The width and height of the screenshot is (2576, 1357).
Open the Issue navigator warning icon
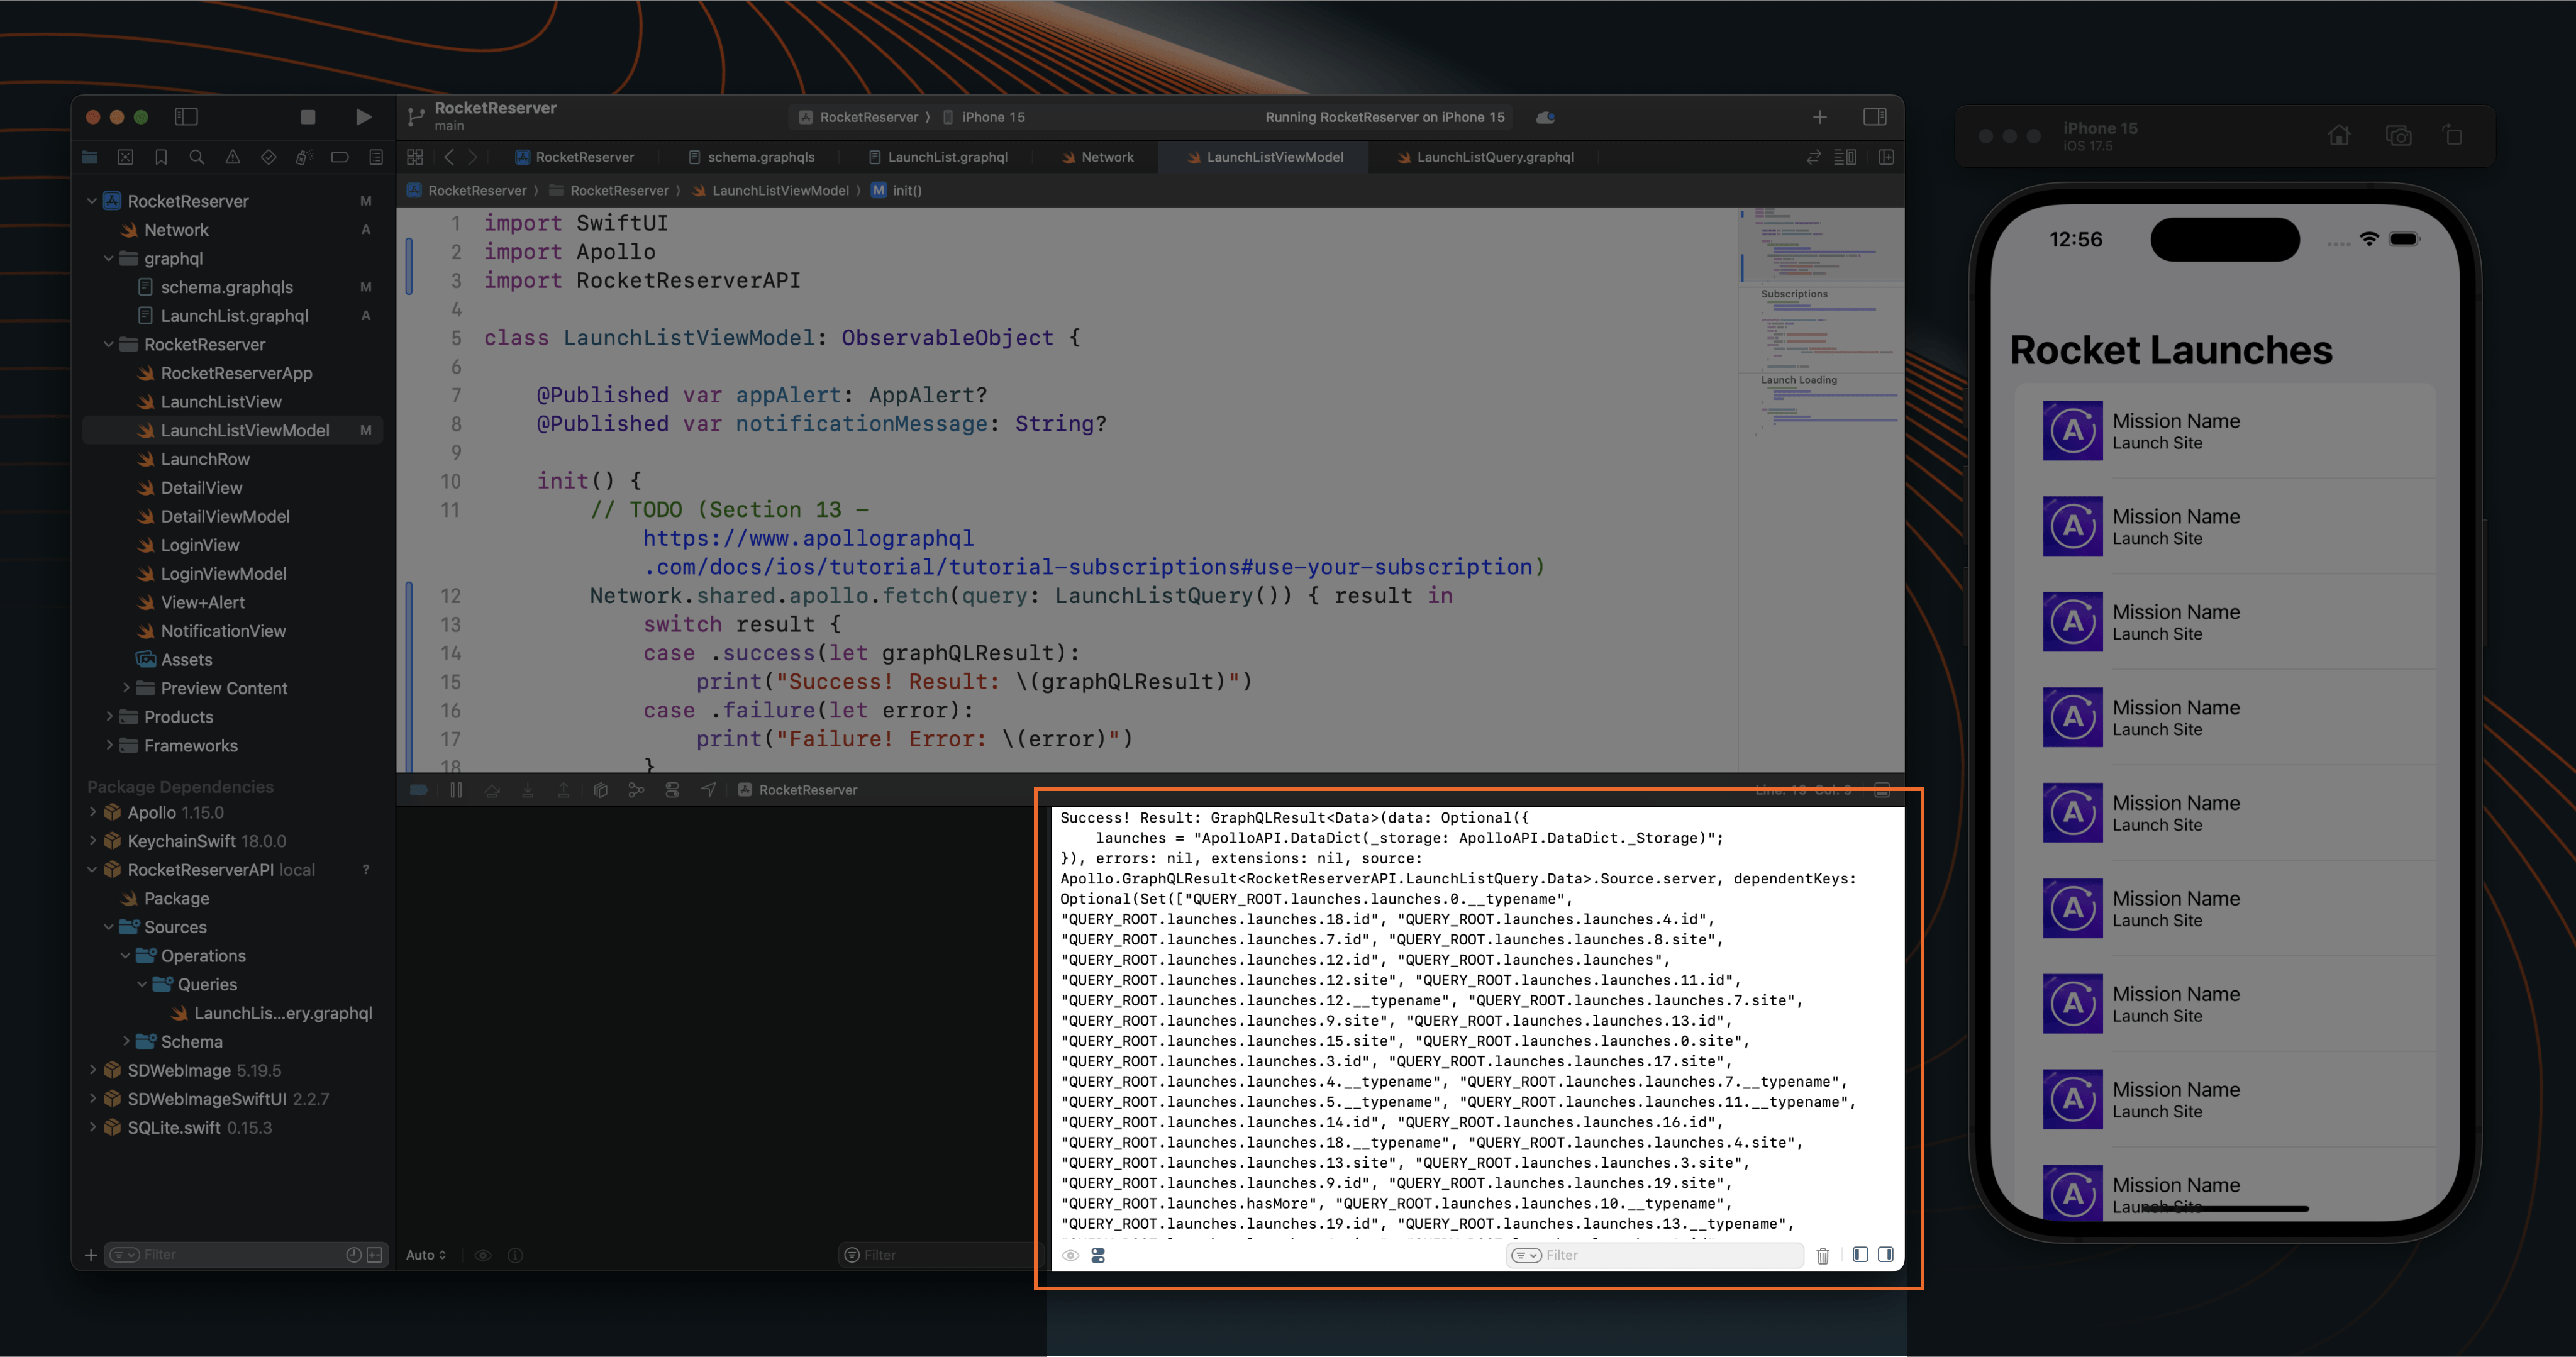point(233,157)
